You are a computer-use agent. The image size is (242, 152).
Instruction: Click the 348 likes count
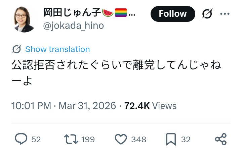pos(139,139)
